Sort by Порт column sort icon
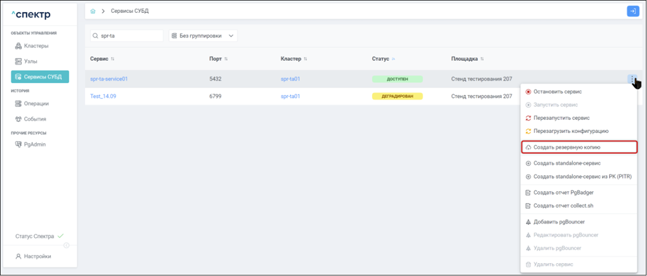 [x=226, y=59]
